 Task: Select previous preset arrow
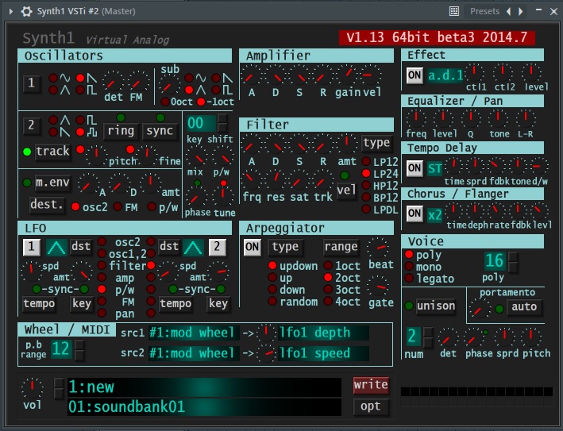pyautogui.click(x=509, y=11)
